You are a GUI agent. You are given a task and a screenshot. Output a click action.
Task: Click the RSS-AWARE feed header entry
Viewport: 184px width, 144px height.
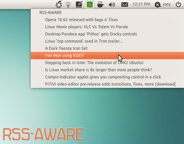[107, 12]
